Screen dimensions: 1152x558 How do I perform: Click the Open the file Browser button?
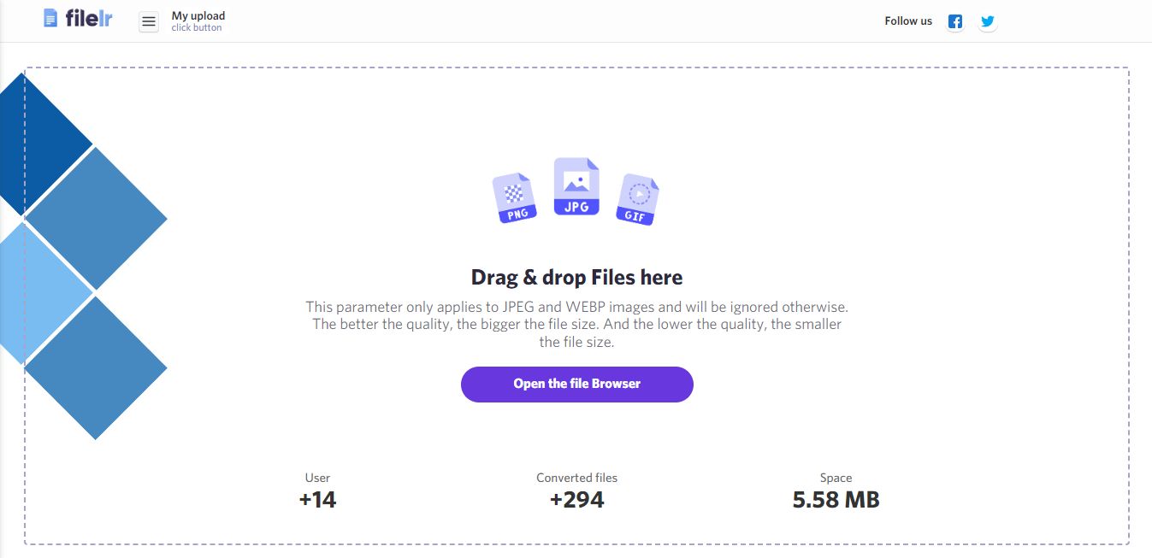point(577,384)
